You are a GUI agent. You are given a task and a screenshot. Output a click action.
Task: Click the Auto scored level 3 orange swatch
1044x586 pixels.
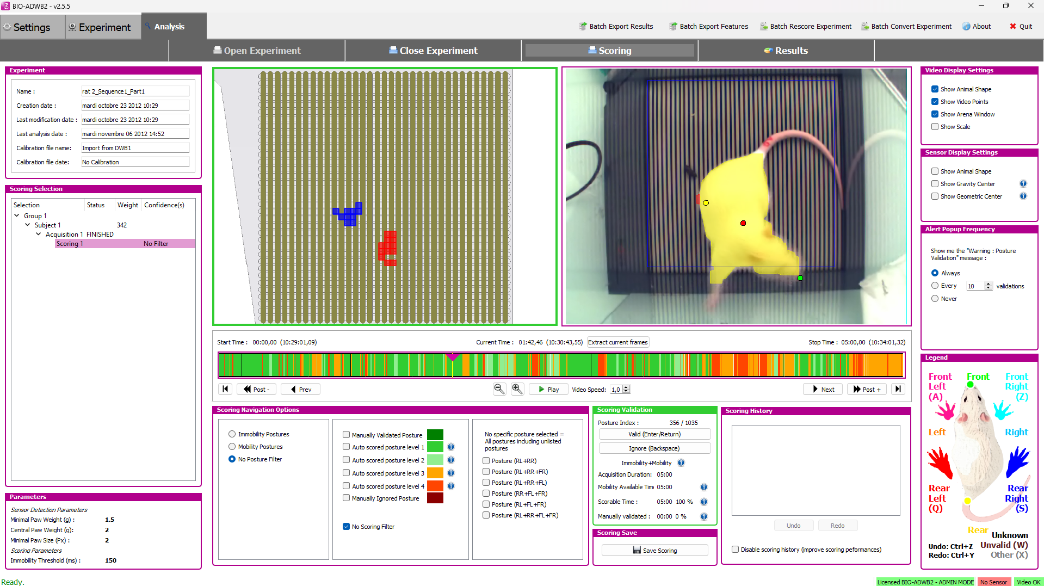(435, 473)
